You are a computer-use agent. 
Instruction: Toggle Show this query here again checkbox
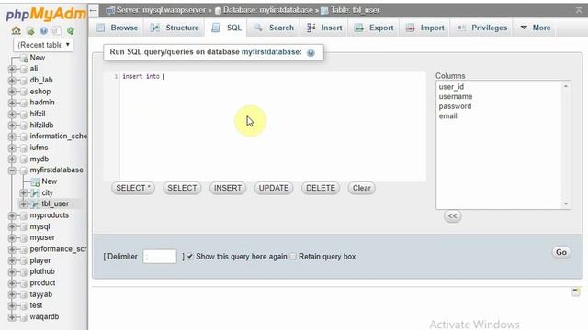190,257
